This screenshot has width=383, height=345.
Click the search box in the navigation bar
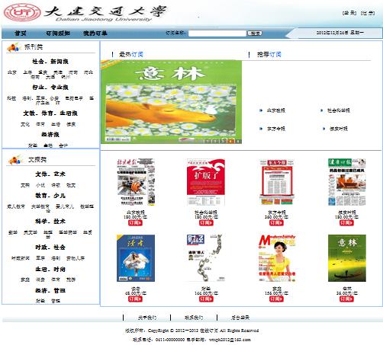click(x=217, y=34)
